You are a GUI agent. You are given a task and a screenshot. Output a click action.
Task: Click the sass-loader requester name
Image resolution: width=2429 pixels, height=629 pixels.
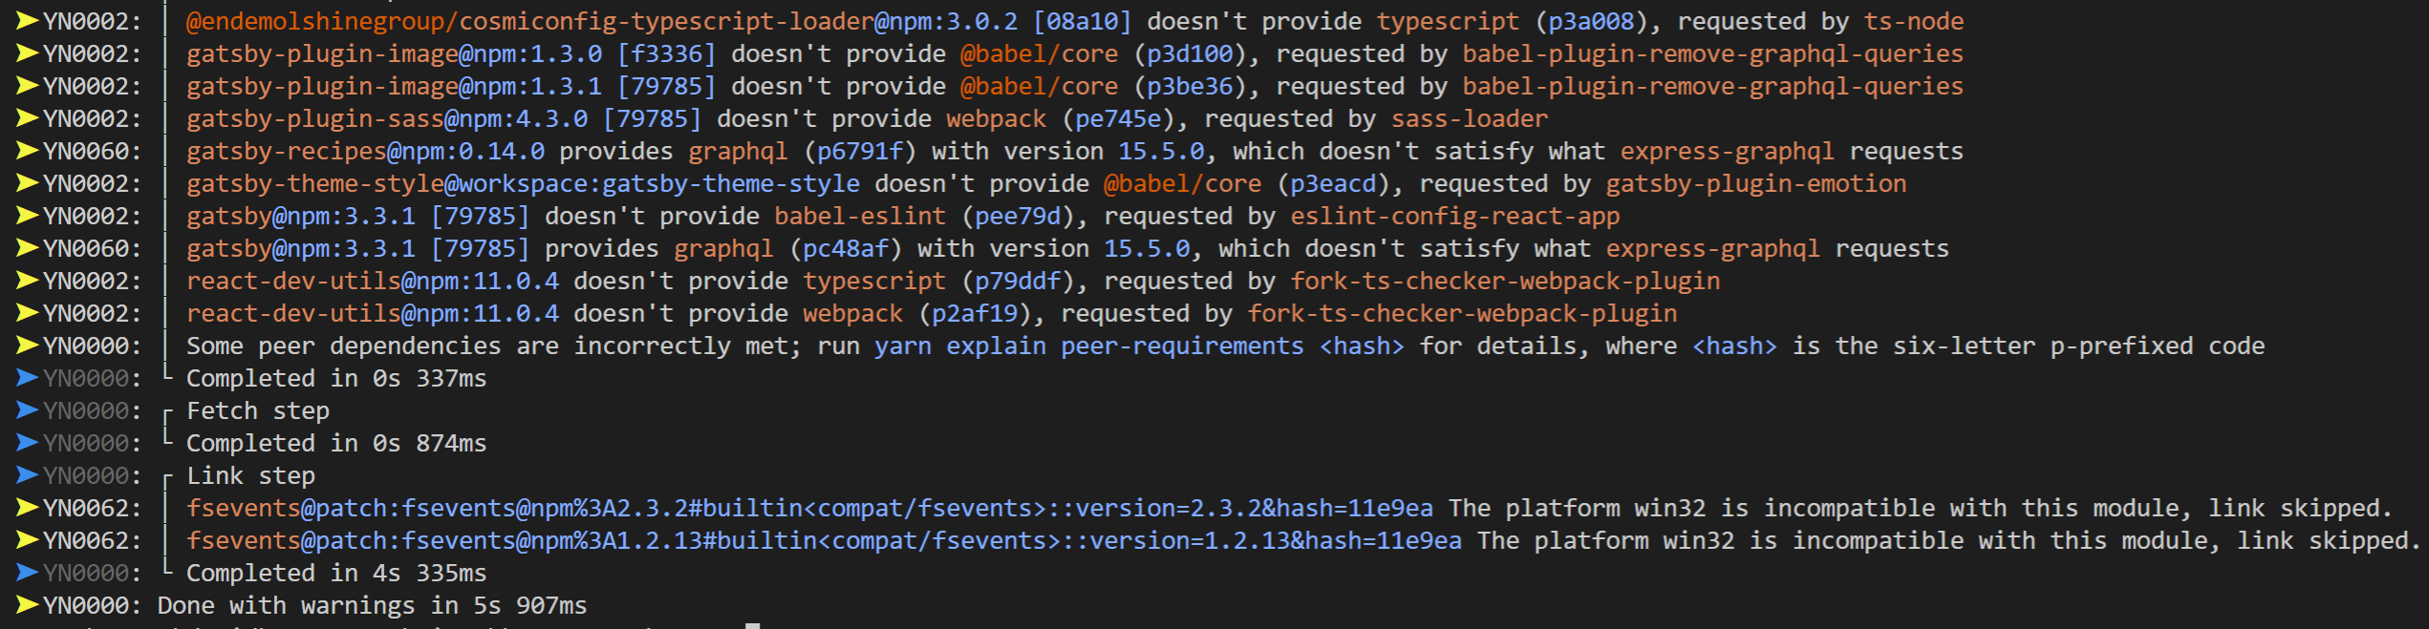click(x=1470, y=118)
